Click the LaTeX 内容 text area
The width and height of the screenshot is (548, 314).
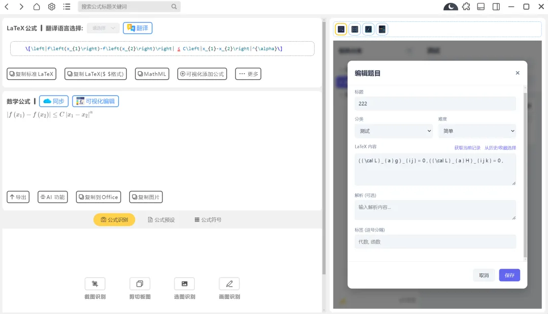click(x=435, y=169)
